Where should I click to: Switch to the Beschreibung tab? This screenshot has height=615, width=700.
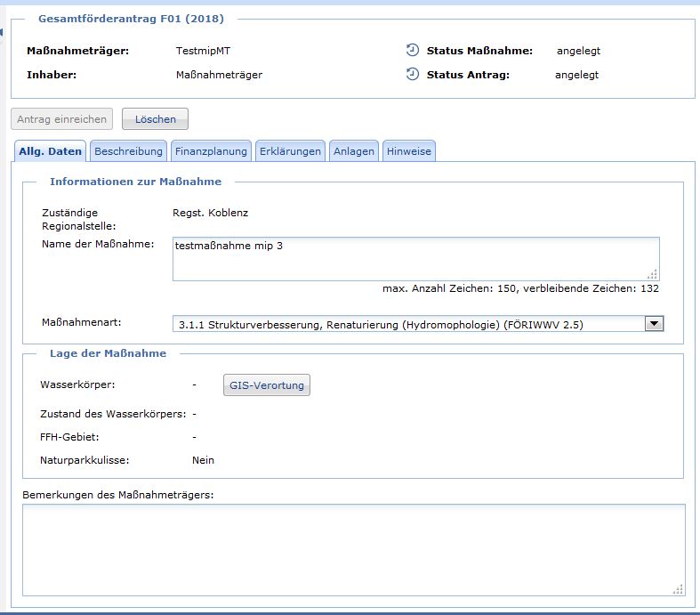tap(129, 151)
